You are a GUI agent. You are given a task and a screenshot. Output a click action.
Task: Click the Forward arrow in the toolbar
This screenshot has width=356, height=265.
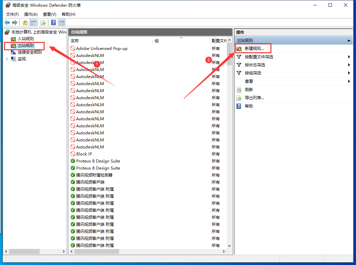[x=14, y=22]
